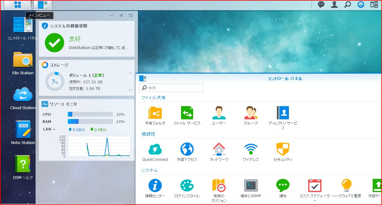This screenshot has width=382, height=205.
Task: Open 情報センター
Action: point(155,188)
